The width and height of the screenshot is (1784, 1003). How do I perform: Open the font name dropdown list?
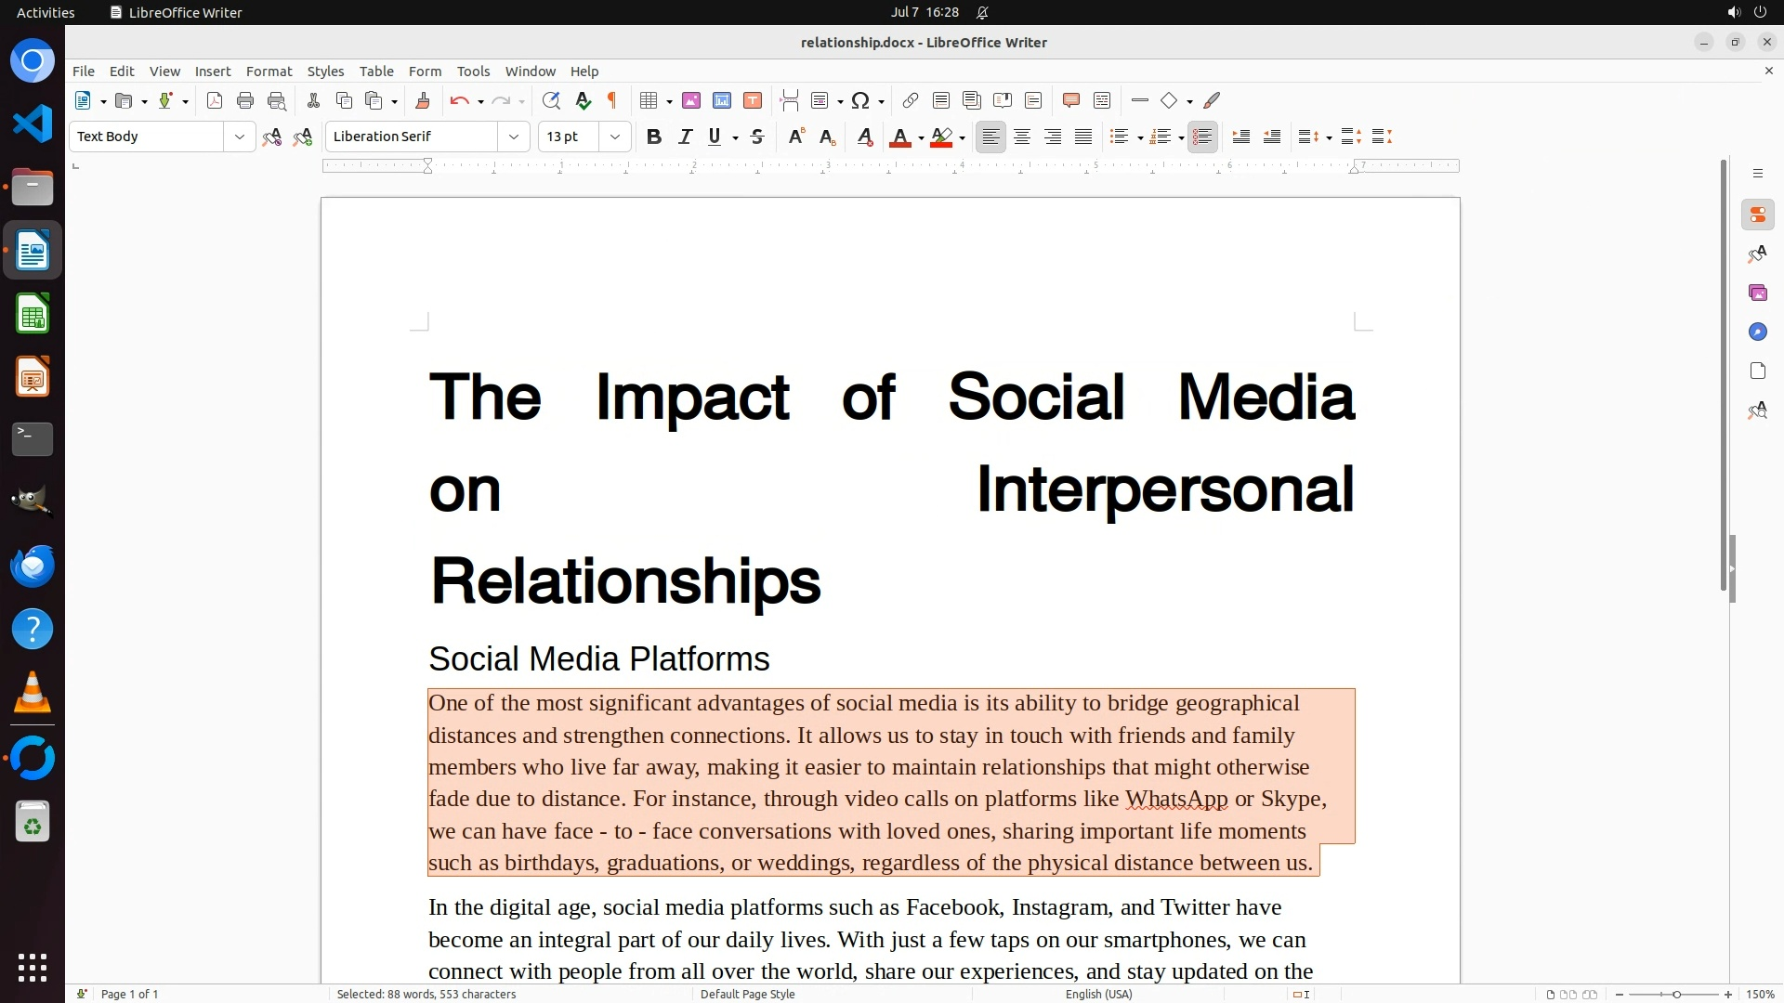pyautogui.click(x=513, y=137)
